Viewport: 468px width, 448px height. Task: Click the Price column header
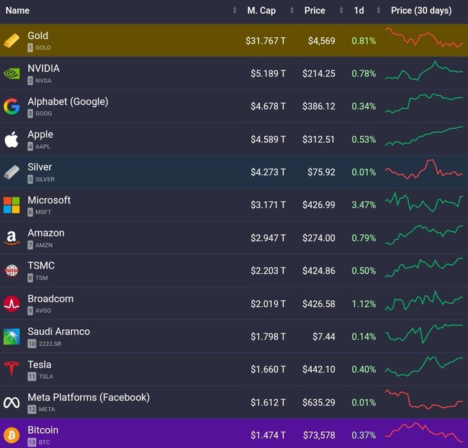click(315, 10)
